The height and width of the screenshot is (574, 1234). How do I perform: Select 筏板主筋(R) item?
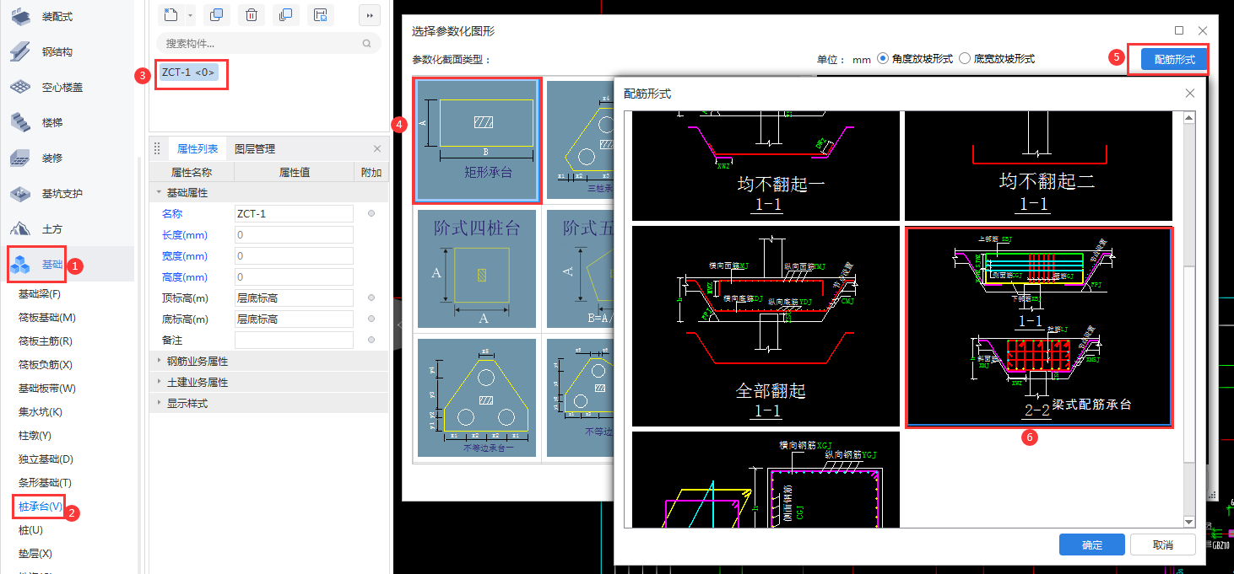[46, 341]
